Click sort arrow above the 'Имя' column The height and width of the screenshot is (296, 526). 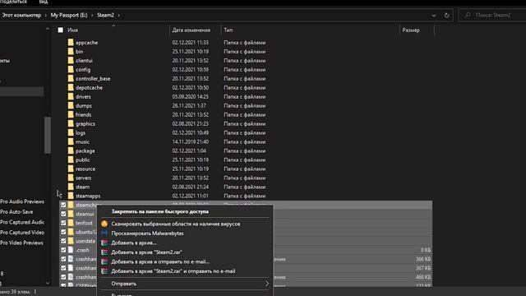coord(113,25)
